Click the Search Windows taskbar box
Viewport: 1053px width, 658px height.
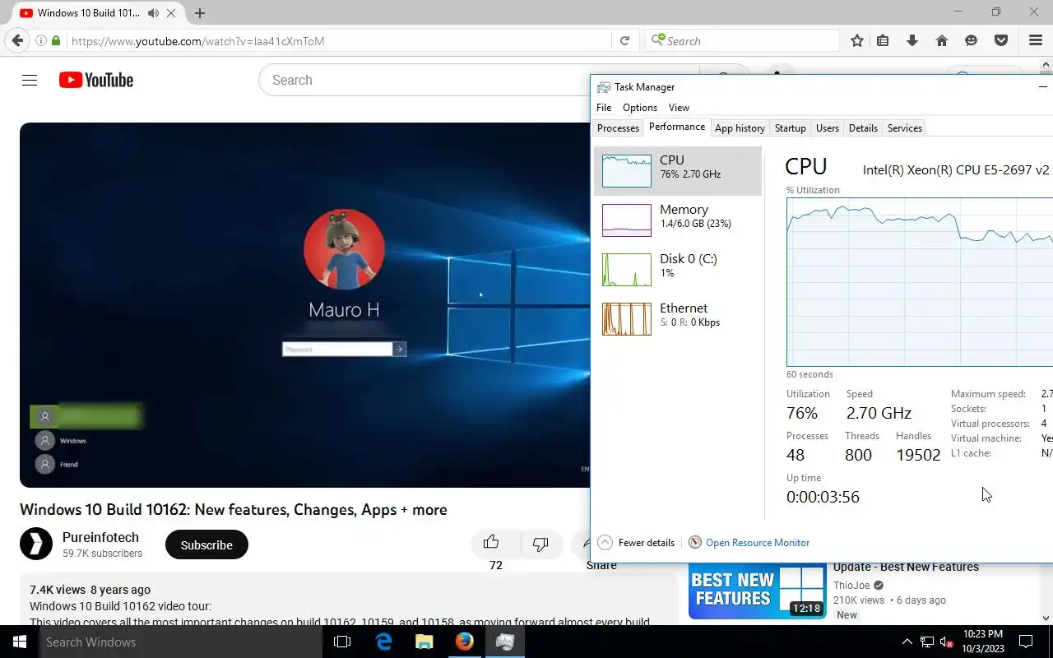coord(181,642)
